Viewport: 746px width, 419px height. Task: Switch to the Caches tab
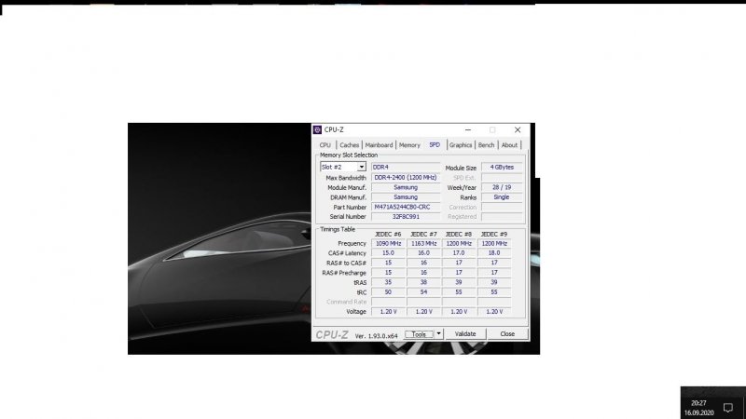point(349,145)
